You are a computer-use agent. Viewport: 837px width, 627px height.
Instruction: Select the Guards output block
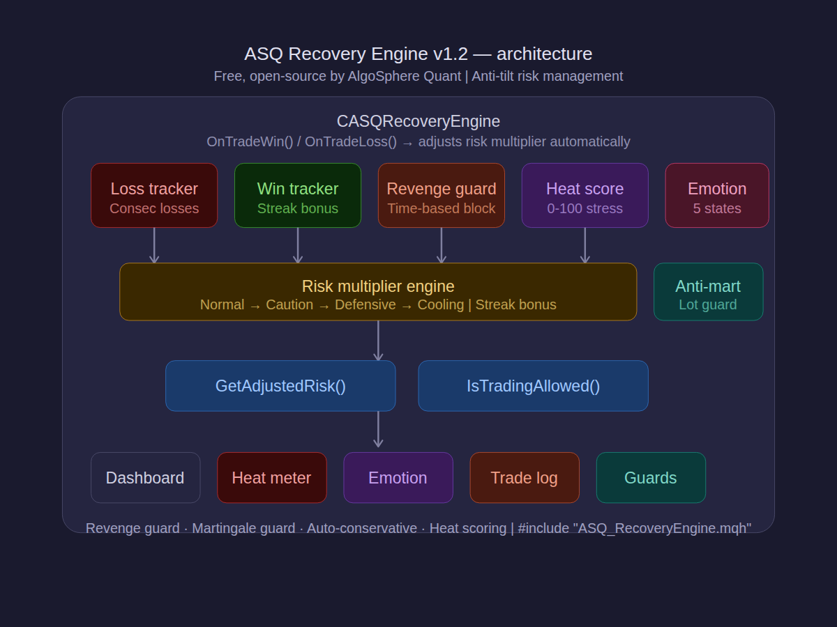[651, 478]
